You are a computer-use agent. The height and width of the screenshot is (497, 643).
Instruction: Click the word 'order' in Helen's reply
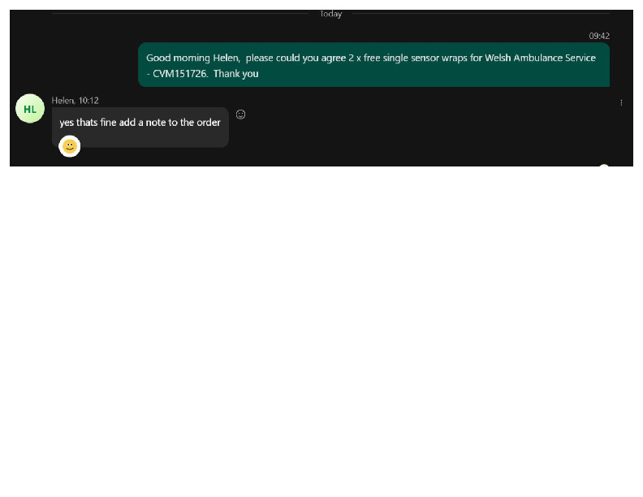[209, 123]
